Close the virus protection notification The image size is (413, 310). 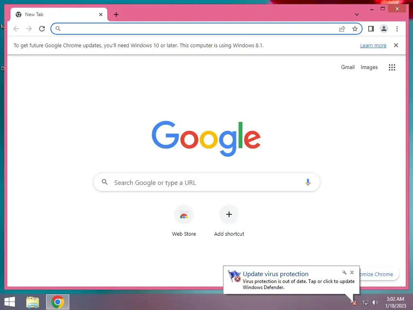tap(352, 272)
